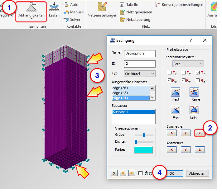The height and width of the screenshot is (194, 222).
Task: Open Konvergenzeinstellungen settings
Action: [x=179, y=5]
